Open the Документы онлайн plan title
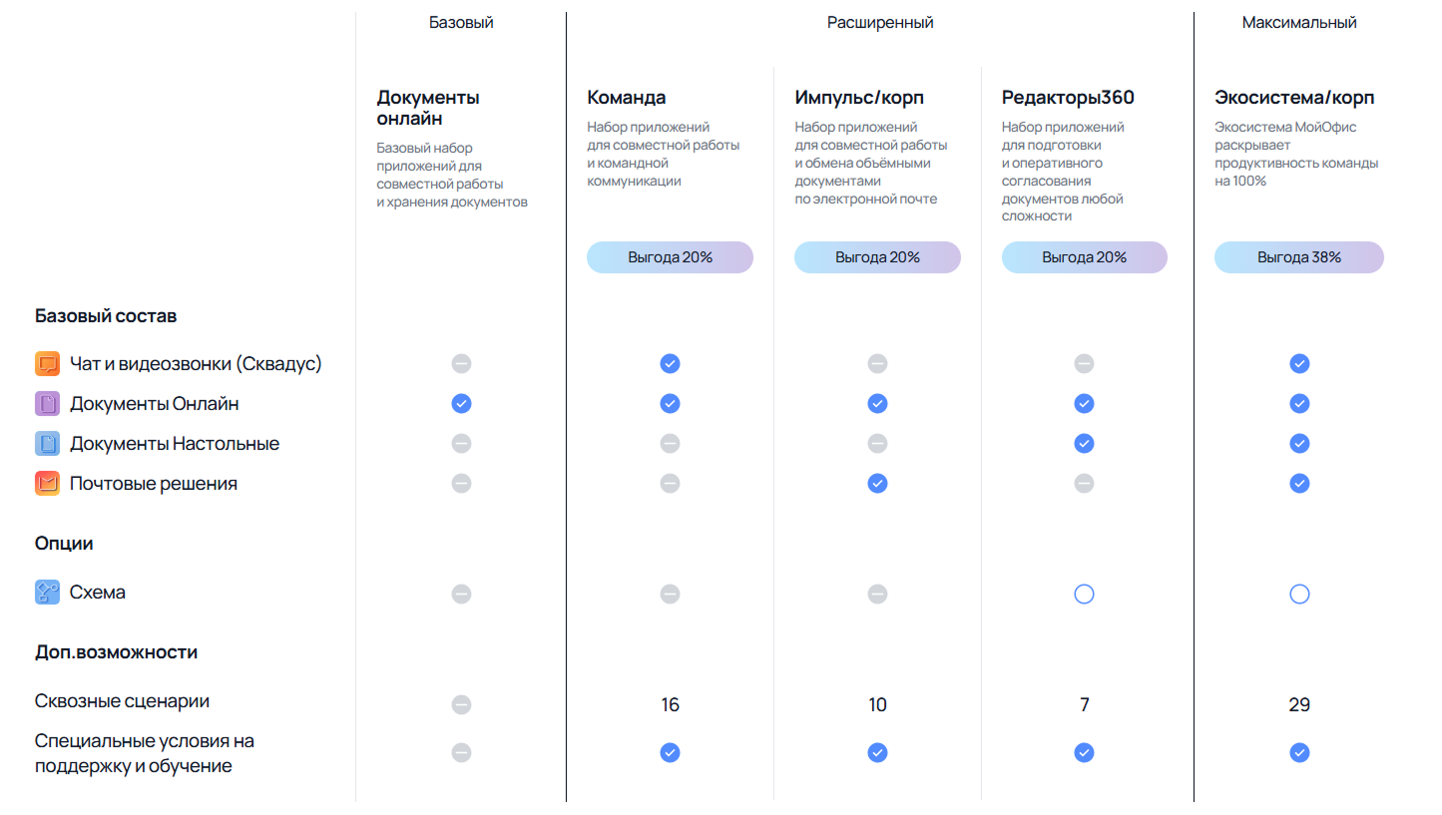Viewport: 1442px width, 815px height. coord(428,108)
